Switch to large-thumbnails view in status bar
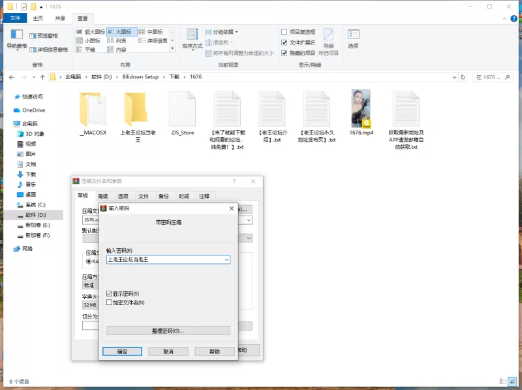This screenshot has width=522, height=390. tap(512, 382)
